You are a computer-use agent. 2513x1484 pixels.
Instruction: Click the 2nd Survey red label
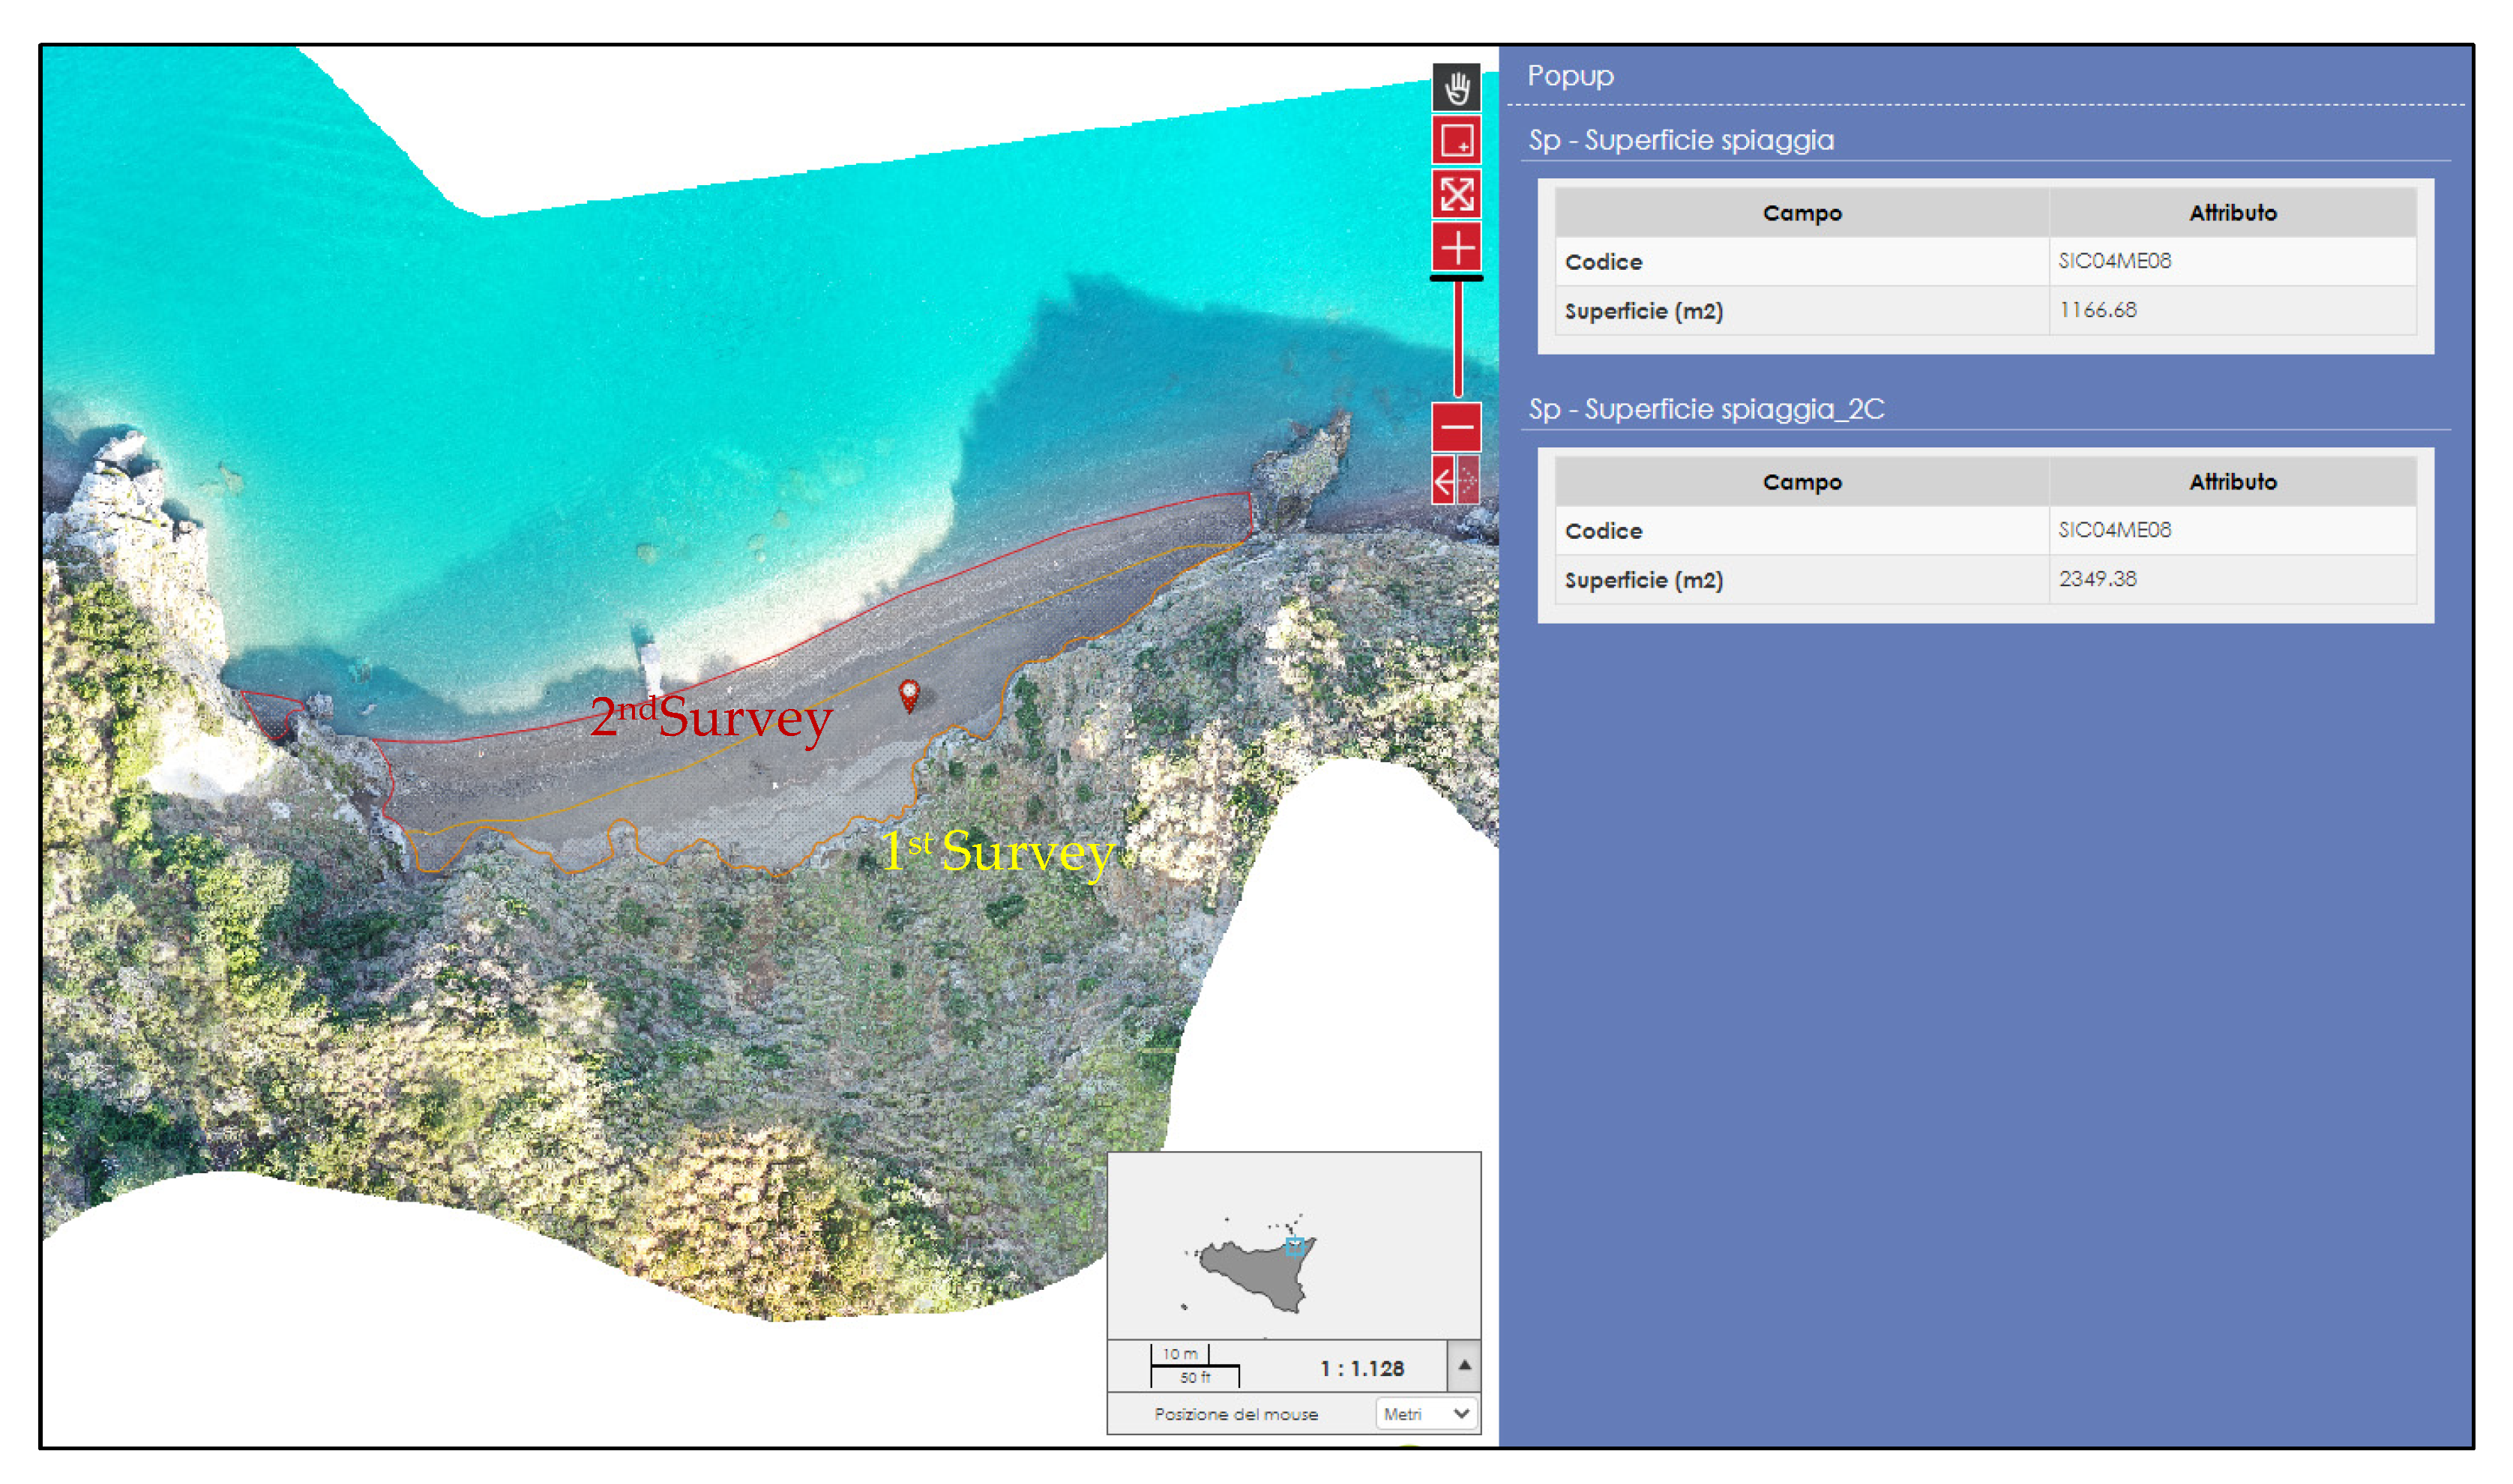[x=711, y=717]
